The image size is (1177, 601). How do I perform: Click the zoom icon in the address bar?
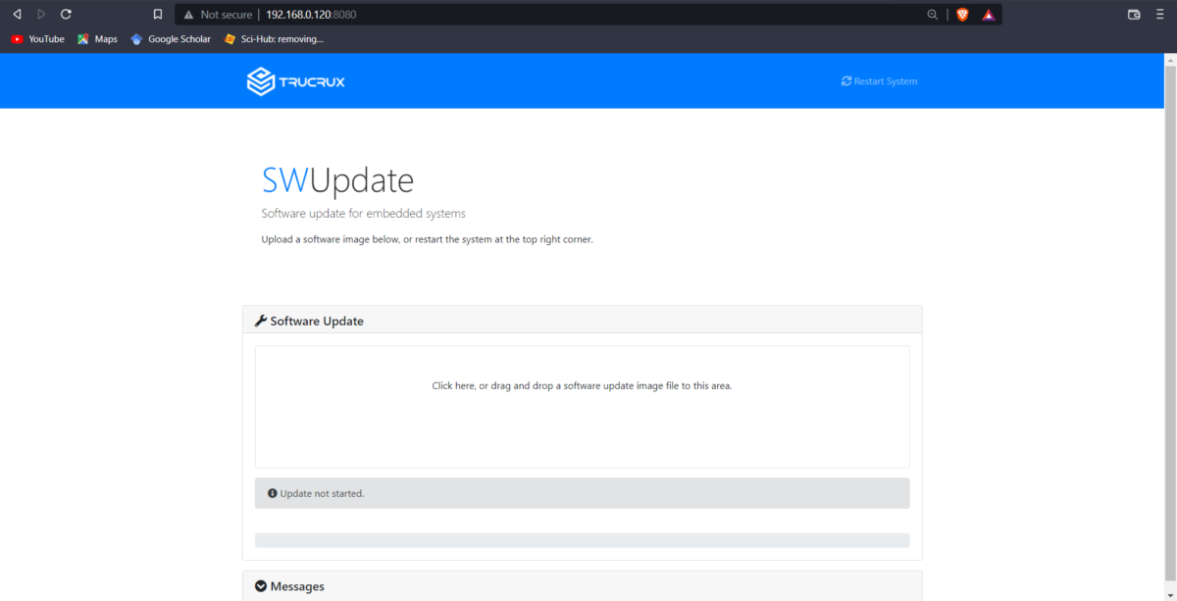pos(932,14)
